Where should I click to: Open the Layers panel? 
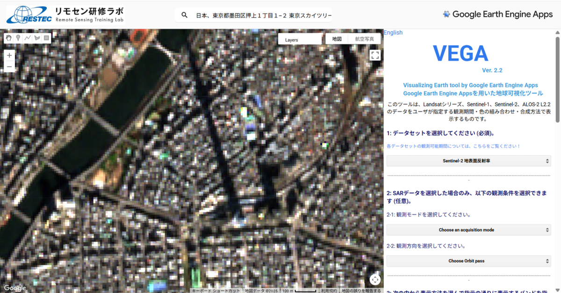coord(300,40)
